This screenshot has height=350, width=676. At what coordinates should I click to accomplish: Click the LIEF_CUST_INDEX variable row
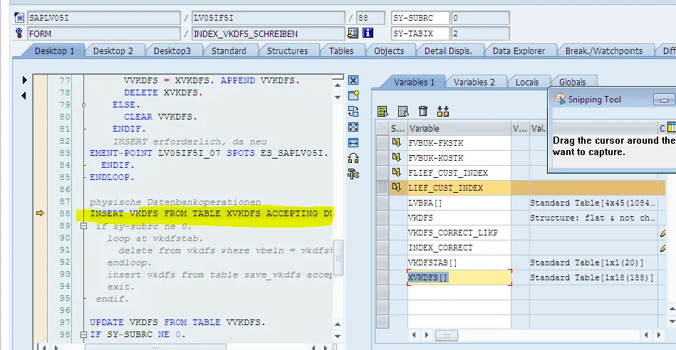[459, 188]
